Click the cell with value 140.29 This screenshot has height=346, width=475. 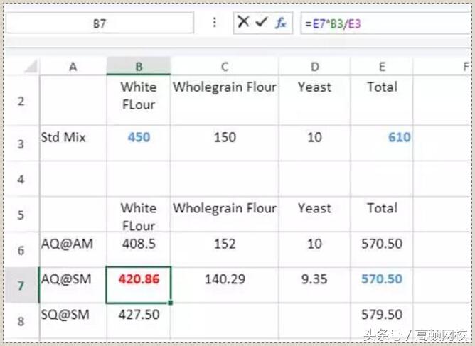pyautogui.click(x=225, y=285)
